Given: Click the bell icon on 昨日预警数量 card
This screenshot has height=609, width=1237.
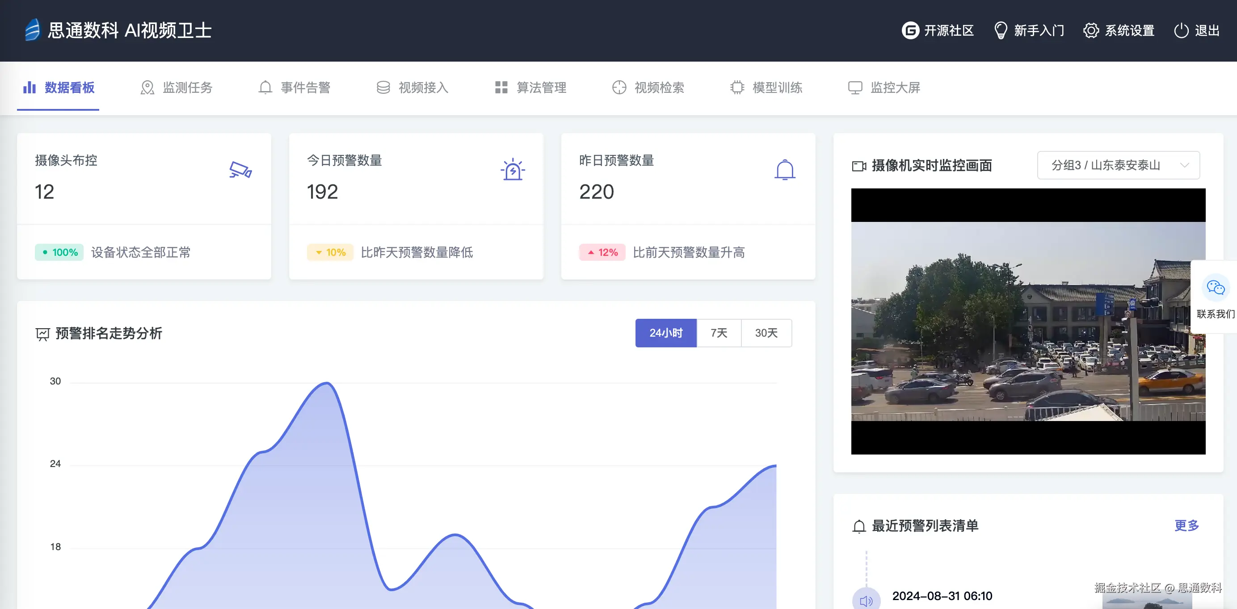Looking at the screenshot, I should [785, 170].
